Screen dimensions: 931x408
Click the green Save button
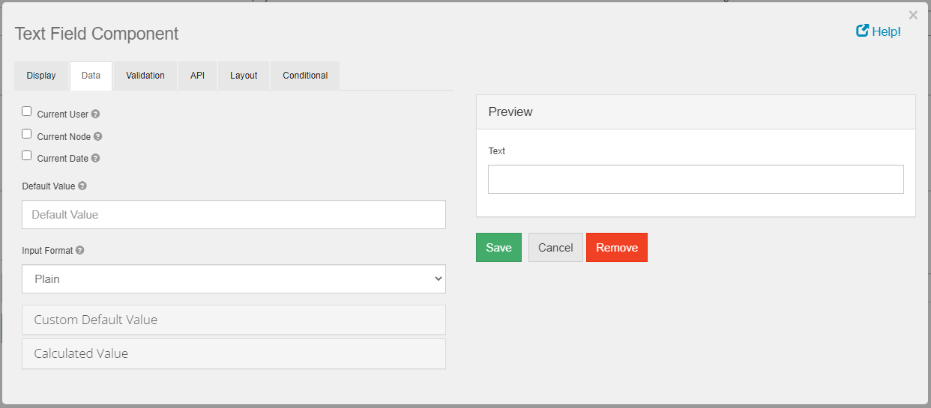pyautogui.click(x=498, y=248)
